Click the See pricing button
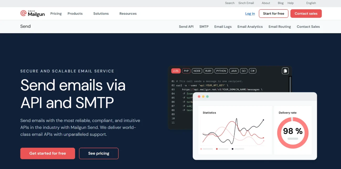Image resolution: width=341 pixels, height=169 pixels. pyautogui.click(x=99, y=154)
